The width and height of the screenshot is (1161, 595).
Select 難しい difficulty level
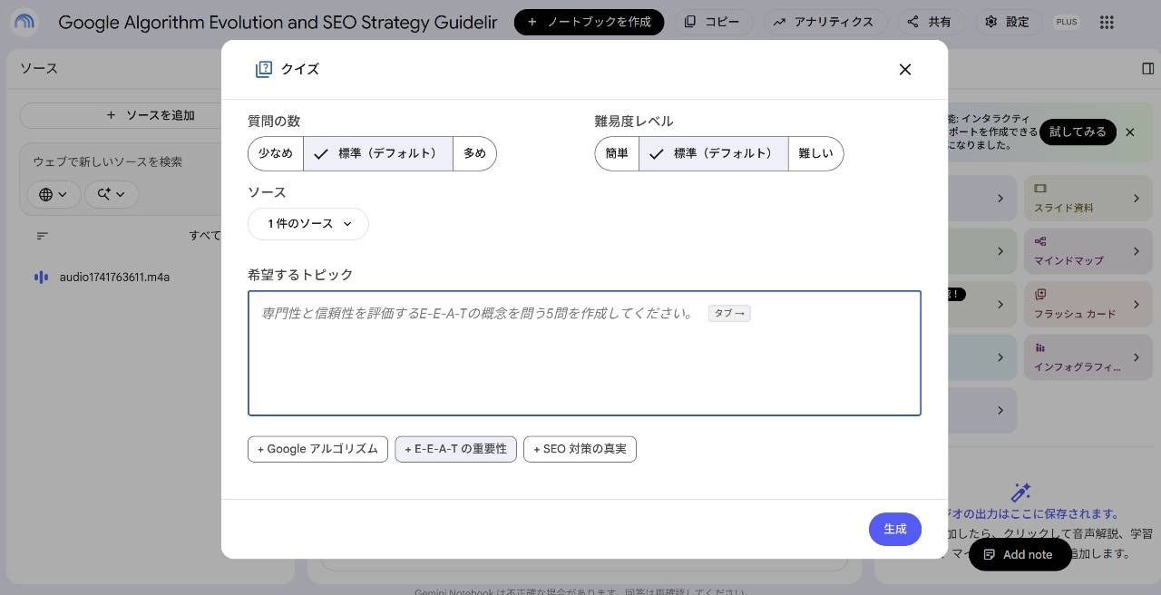tap(815, 153)
